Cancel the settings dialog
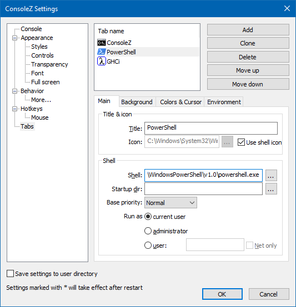 (269, 294)
